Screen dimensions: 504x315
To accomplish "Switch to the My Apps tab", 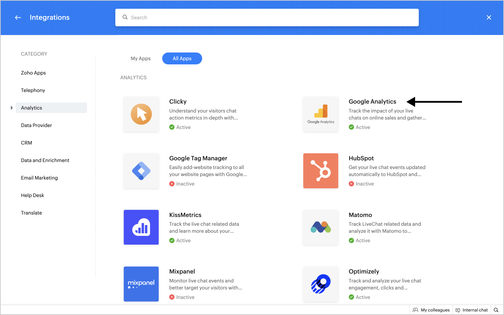I will click(141, 58).
